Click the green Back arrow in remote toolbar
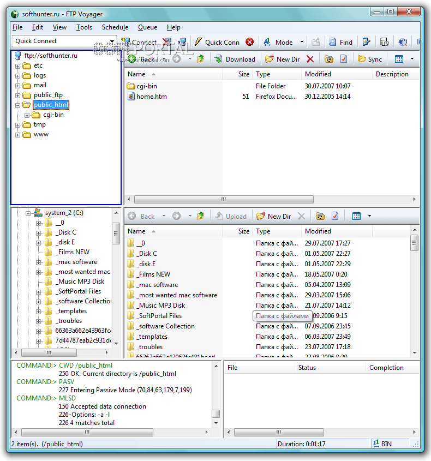This screenshot has height=461, width=431. coord(132,59)
